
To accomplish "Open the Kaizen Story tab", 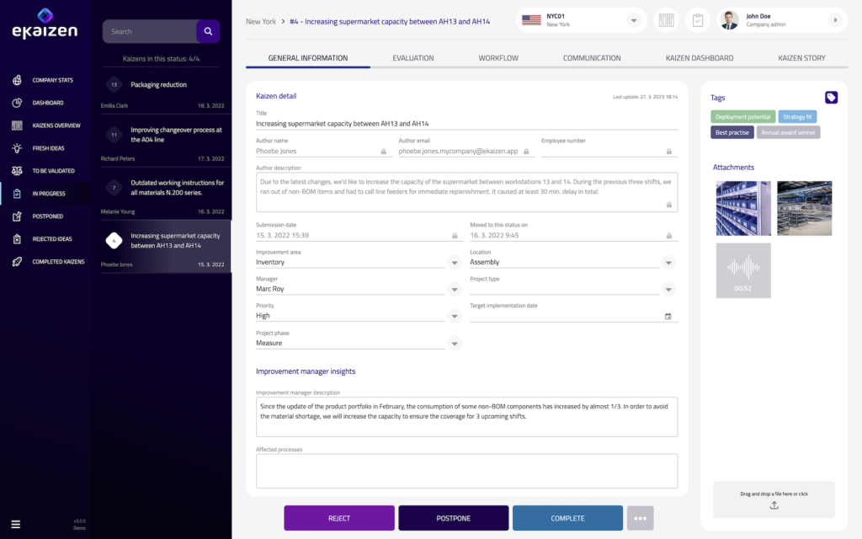I will tap(801, 58).
